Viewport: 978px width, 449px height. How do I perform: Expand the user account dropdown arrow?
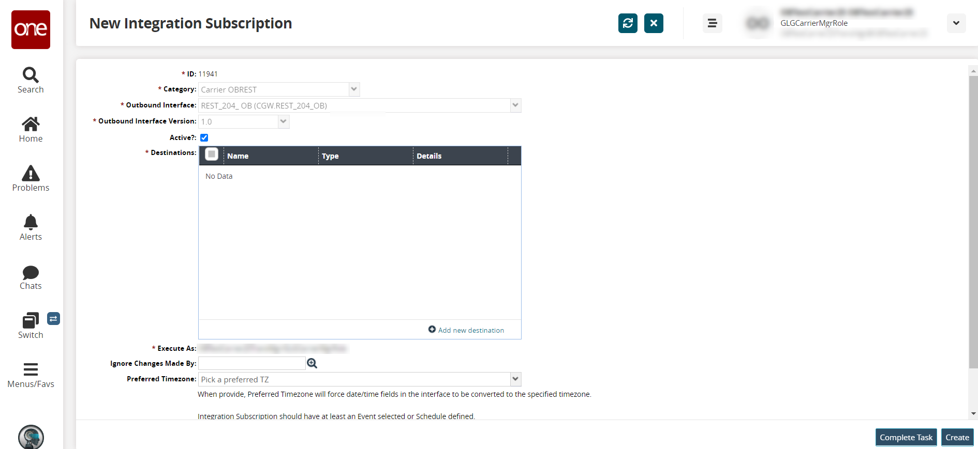pyautogui.click(x=956, y=23)
